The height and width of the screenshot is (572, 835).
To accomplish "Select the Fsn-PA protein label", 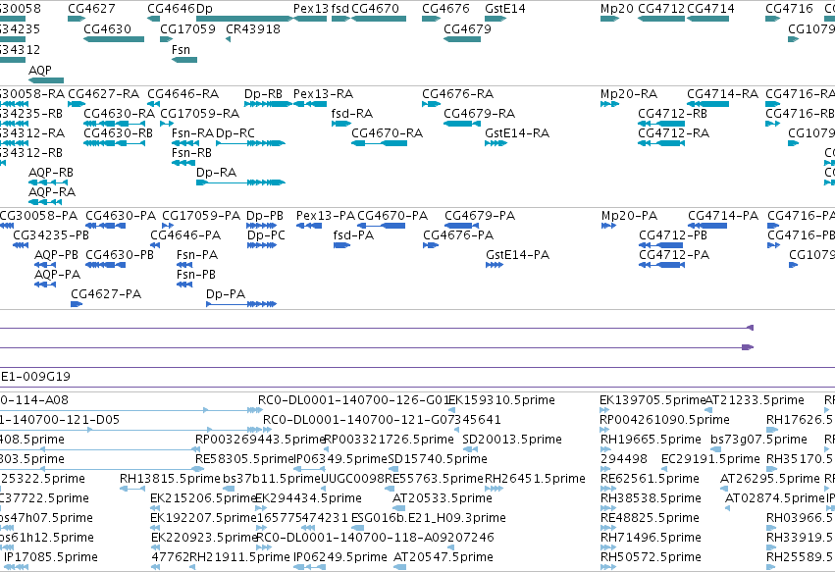I will (197, 255).
